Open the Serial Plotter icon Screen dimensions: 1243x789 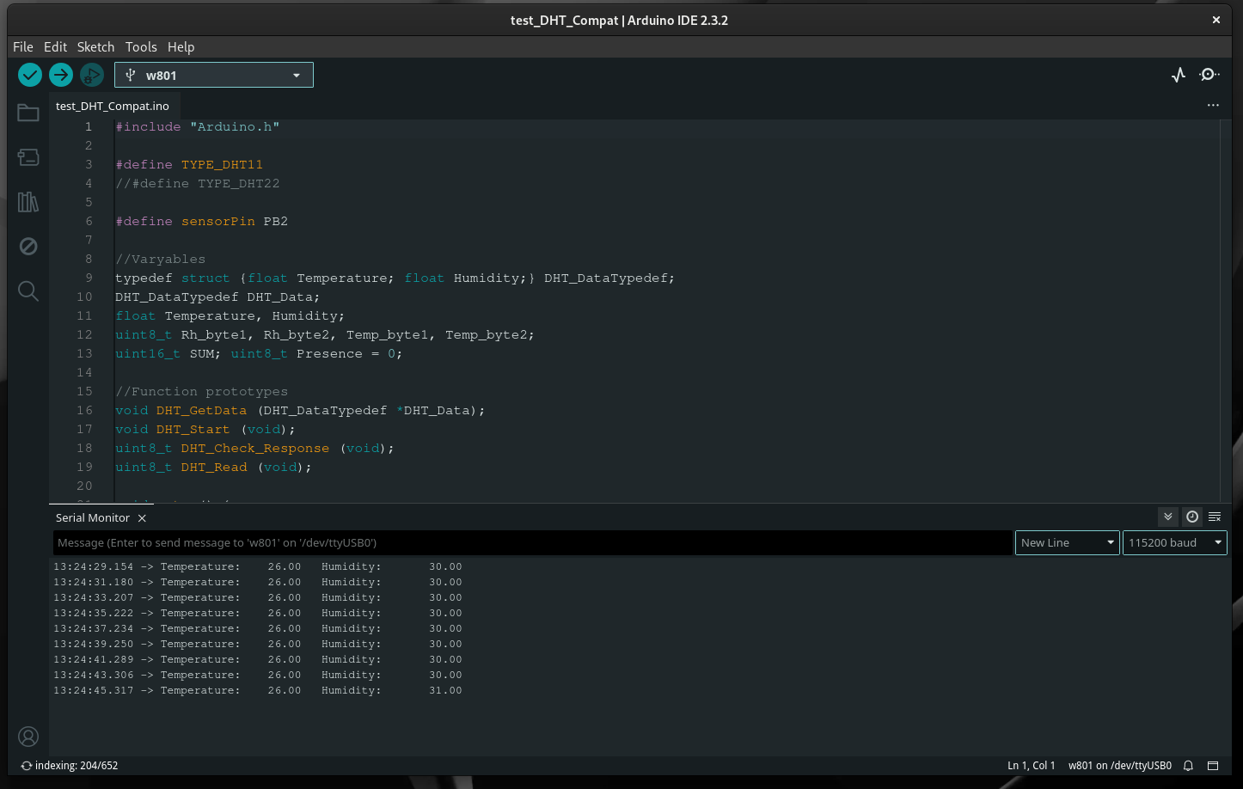[x=1179, y=75]
